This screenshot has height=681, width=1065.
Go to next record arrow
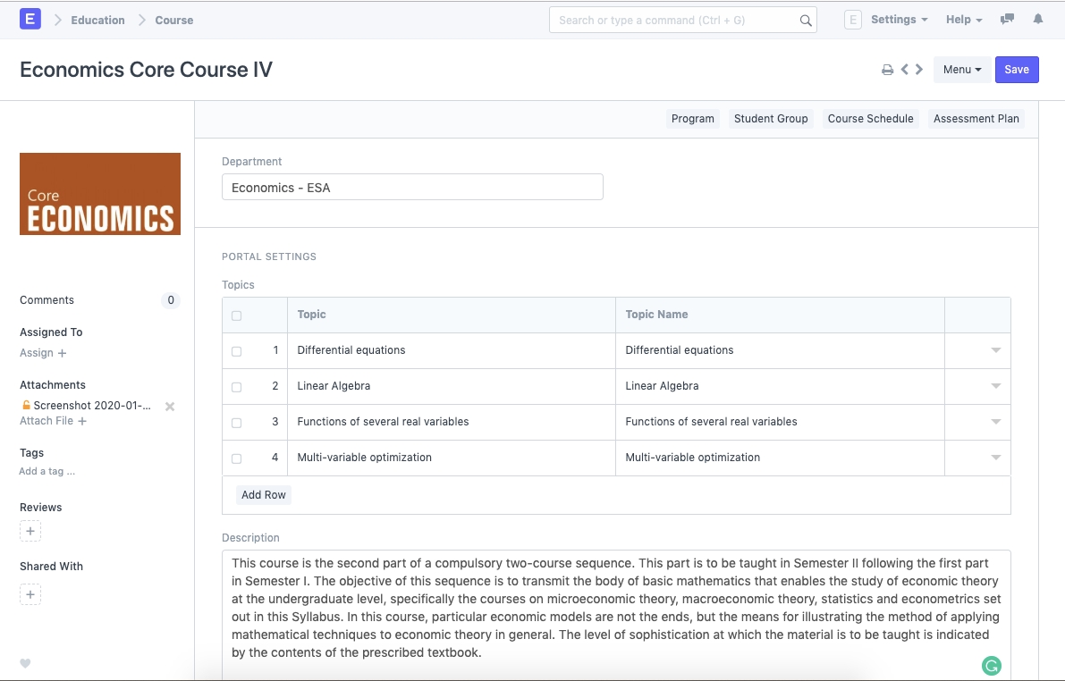[919, 70]
